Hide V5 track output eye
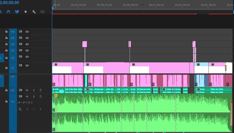234x133 pixels. [27, 38]
